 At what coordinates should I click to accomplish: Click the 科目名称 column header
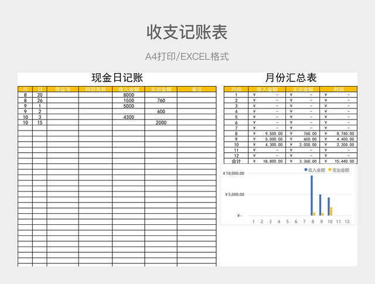pos(96,89)
